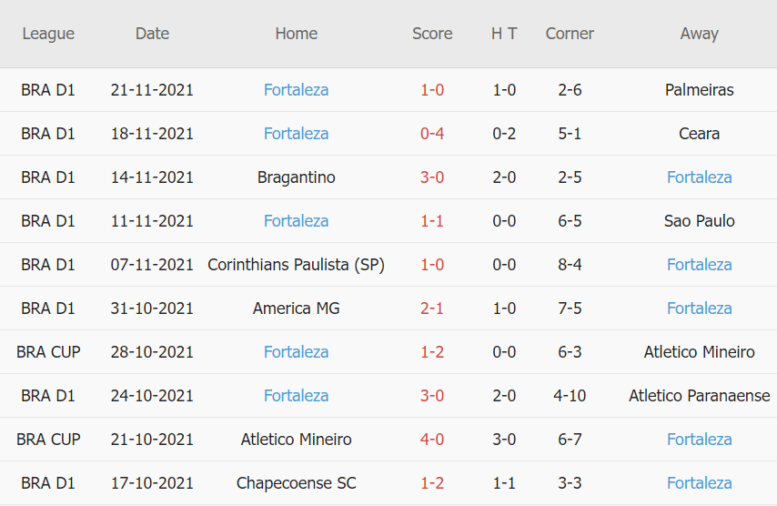777x506 pixels.
Task: Open the Ceara team link
Action: tap(699, 134)
